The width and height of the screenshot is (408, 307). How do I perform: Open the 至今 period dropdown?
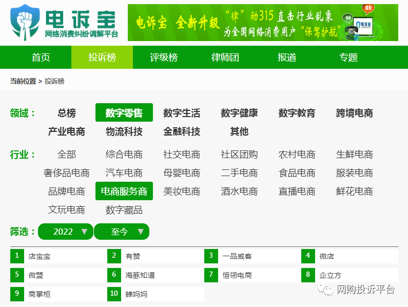(122, 232)
